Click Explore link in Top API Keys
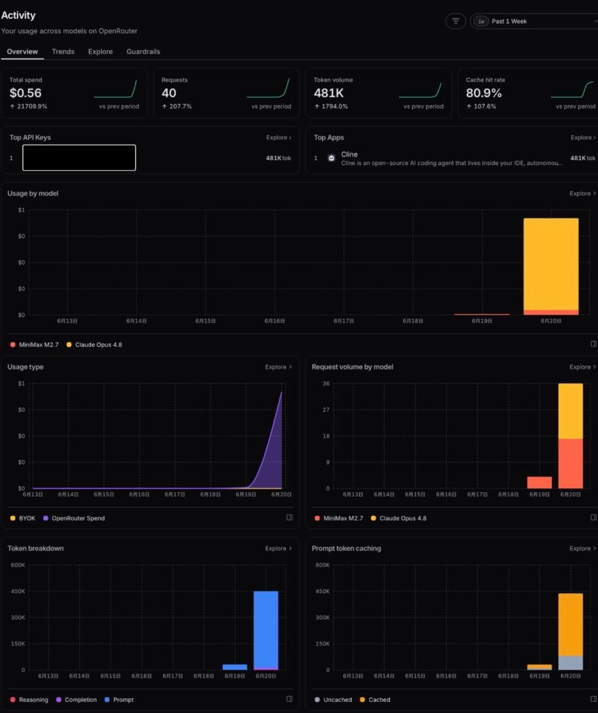Screen dimensions: 598x713 [x=278, y=137]
